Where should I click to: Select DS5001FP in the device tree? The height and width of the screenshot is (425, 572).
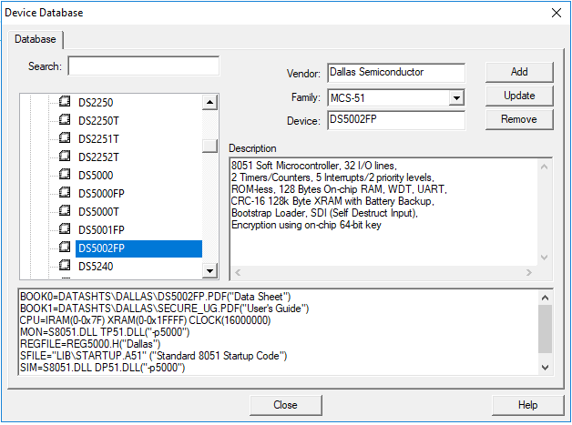(x=101, y=230)
